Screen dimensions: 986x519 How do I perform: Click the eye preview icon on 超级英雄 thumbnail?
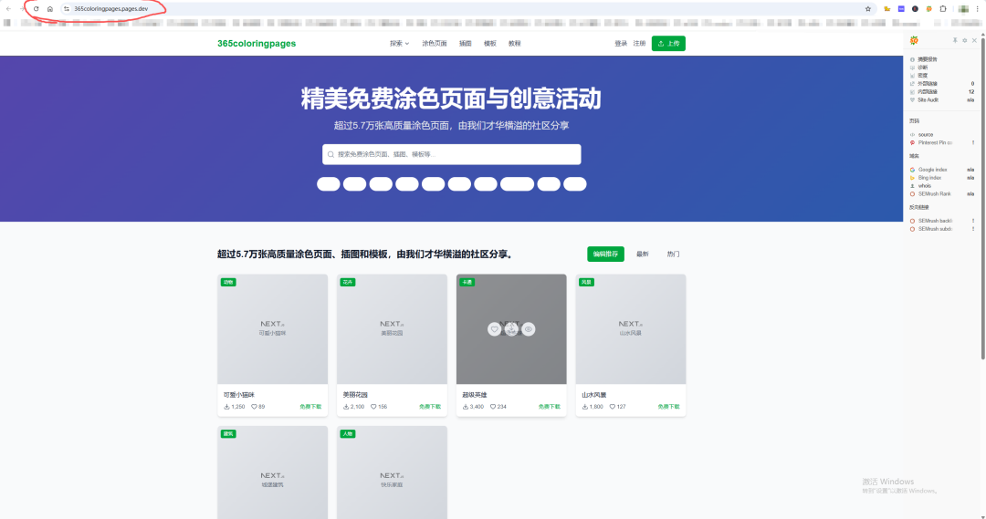(529, 329)
